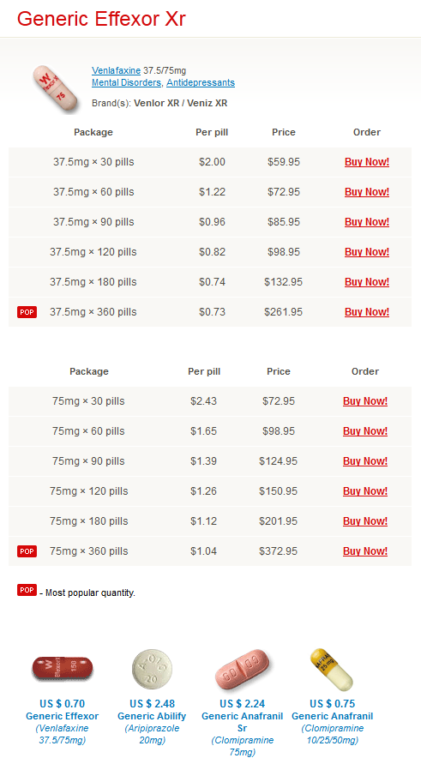Open the Mental Disorders category link

[x=126, y=82]
